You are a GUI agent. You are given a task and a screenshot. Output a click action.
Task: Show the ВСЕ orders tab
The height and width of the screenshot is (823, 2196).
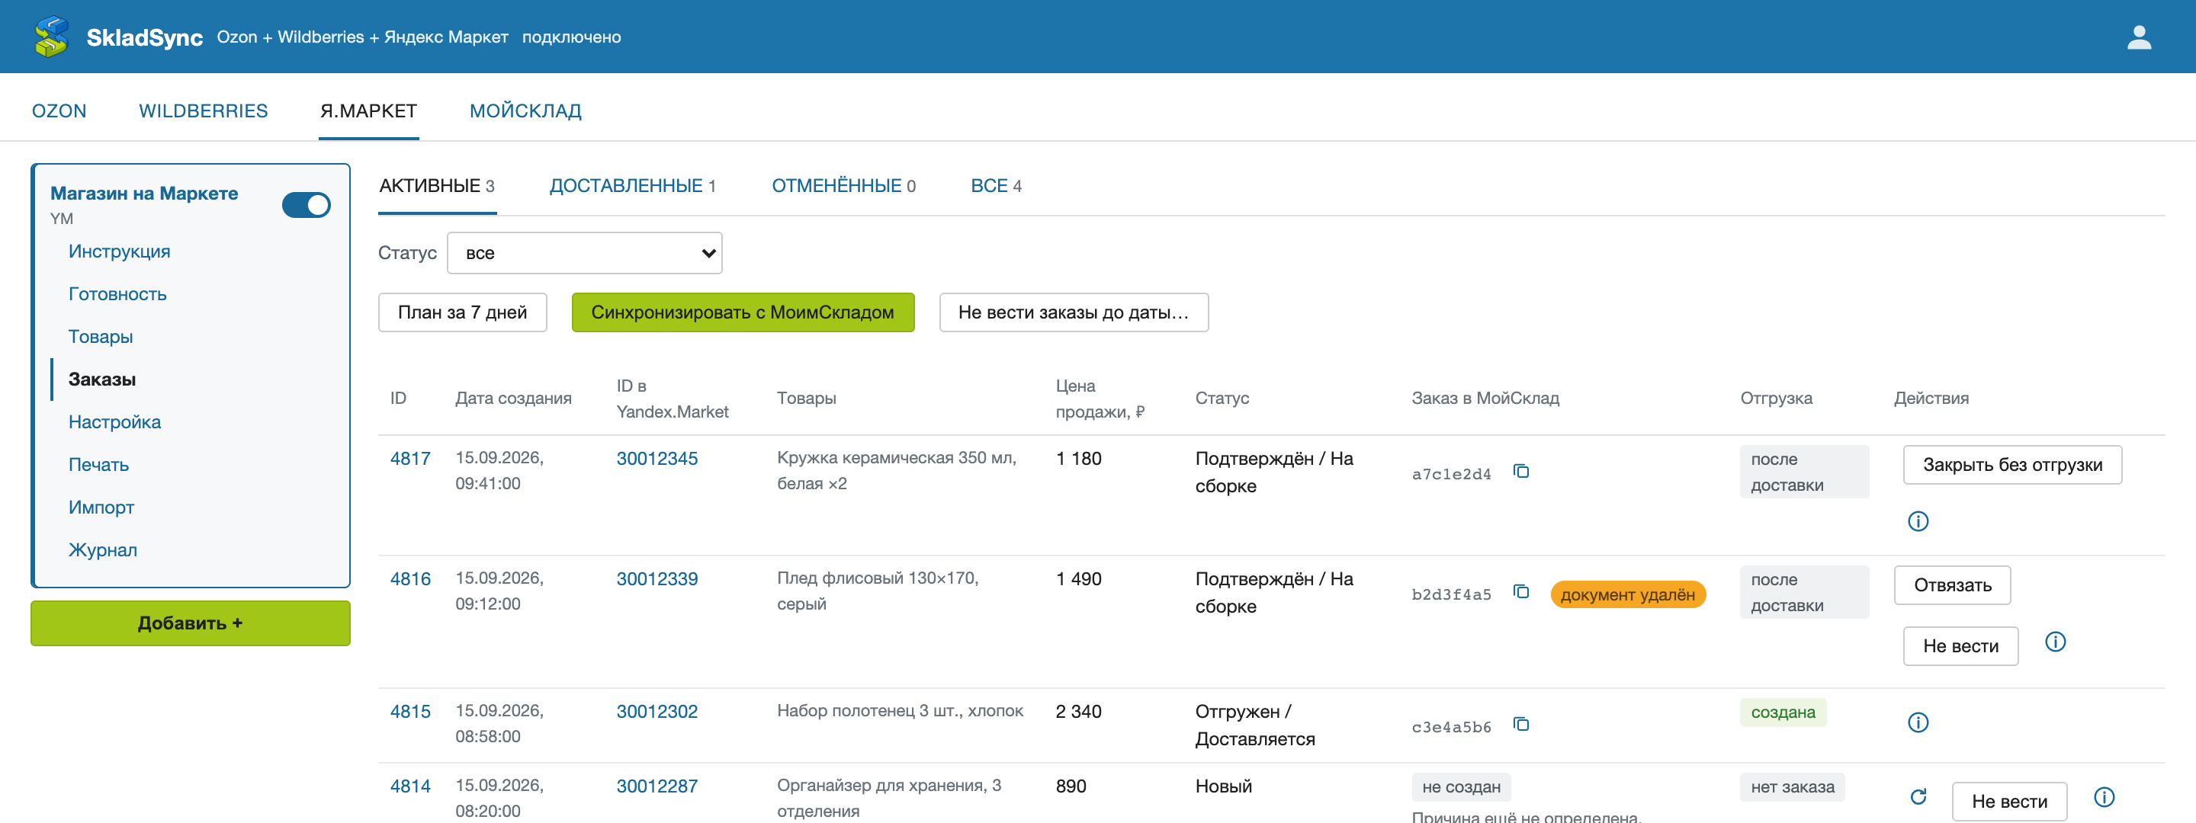coord(996,186)
